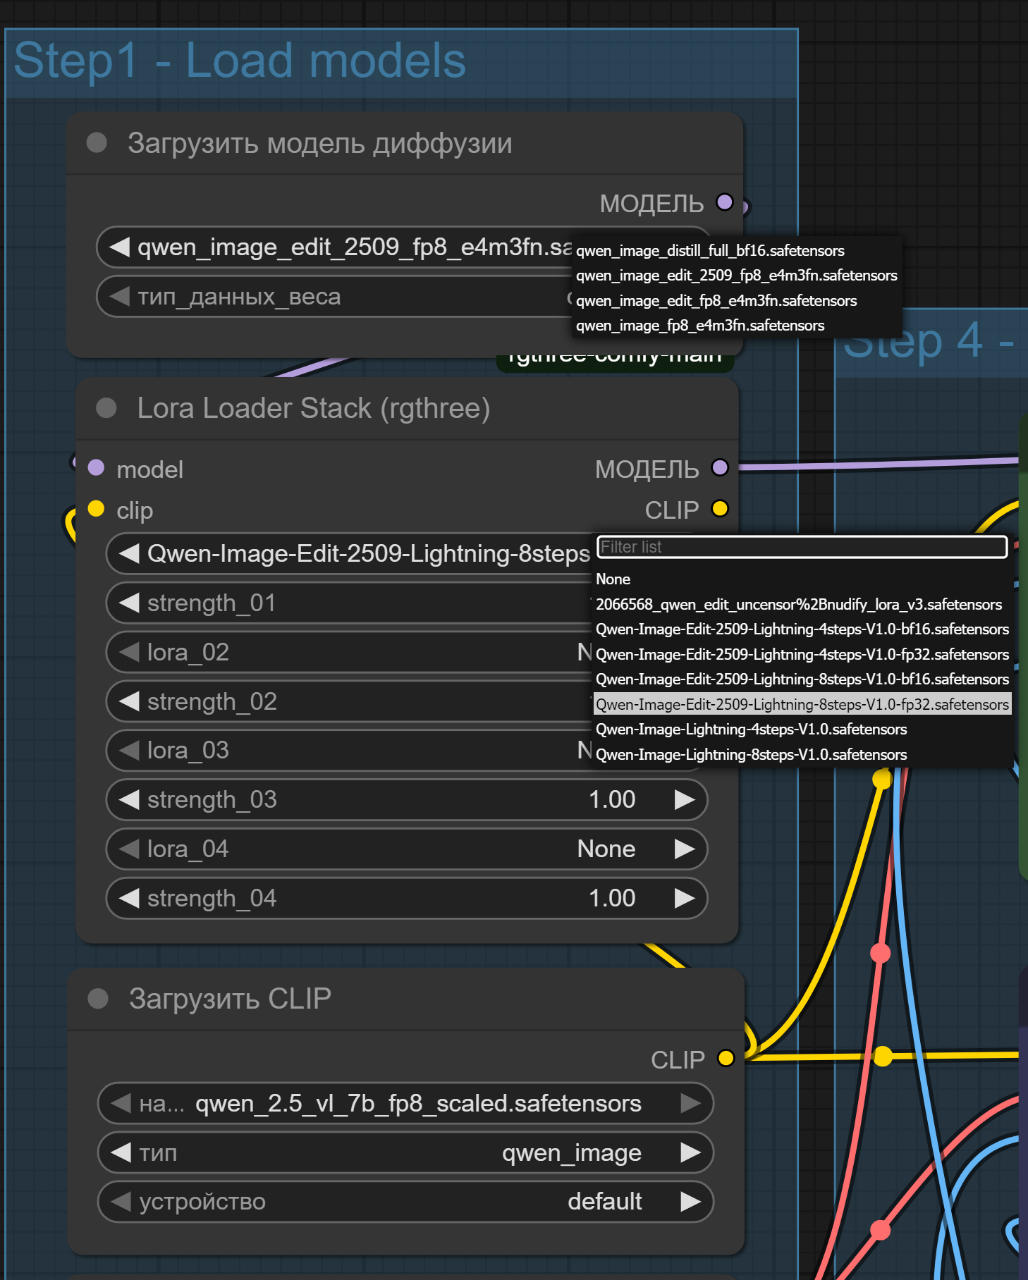Click previous arrow on the qwen_2.5_vl_7b CLIP name field
This screenshot has width=1028, height=1280.
121,1103
